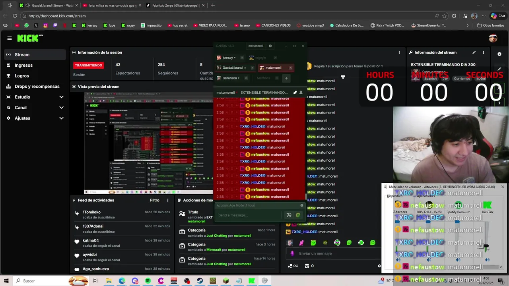Open Spotify from the Windows taskbar
The width and height of the screenshot is (509, 286).
tap(148, 281)
